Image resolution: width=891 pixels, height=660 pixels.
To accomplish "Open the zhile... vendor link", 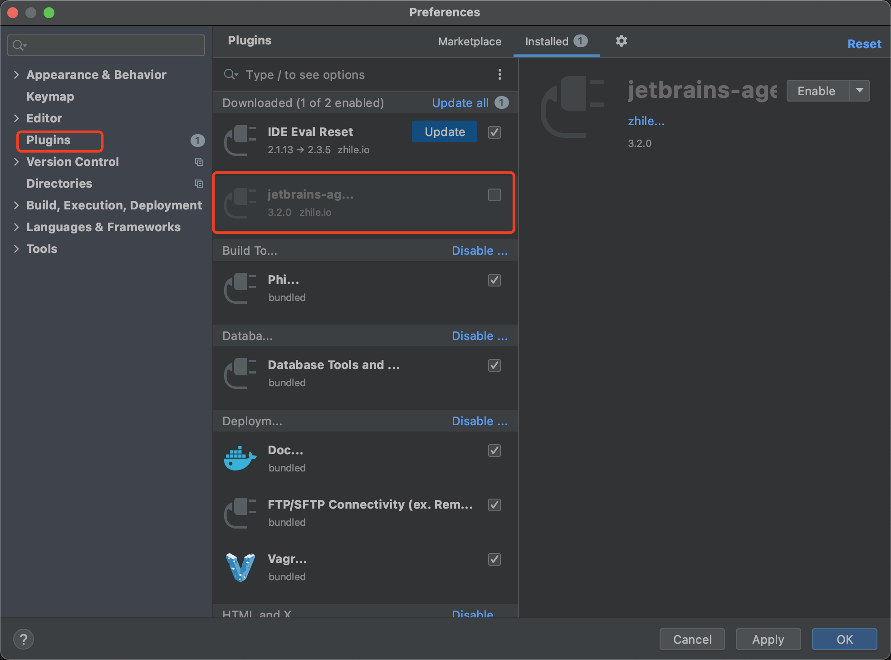I will tap(646, 121).
